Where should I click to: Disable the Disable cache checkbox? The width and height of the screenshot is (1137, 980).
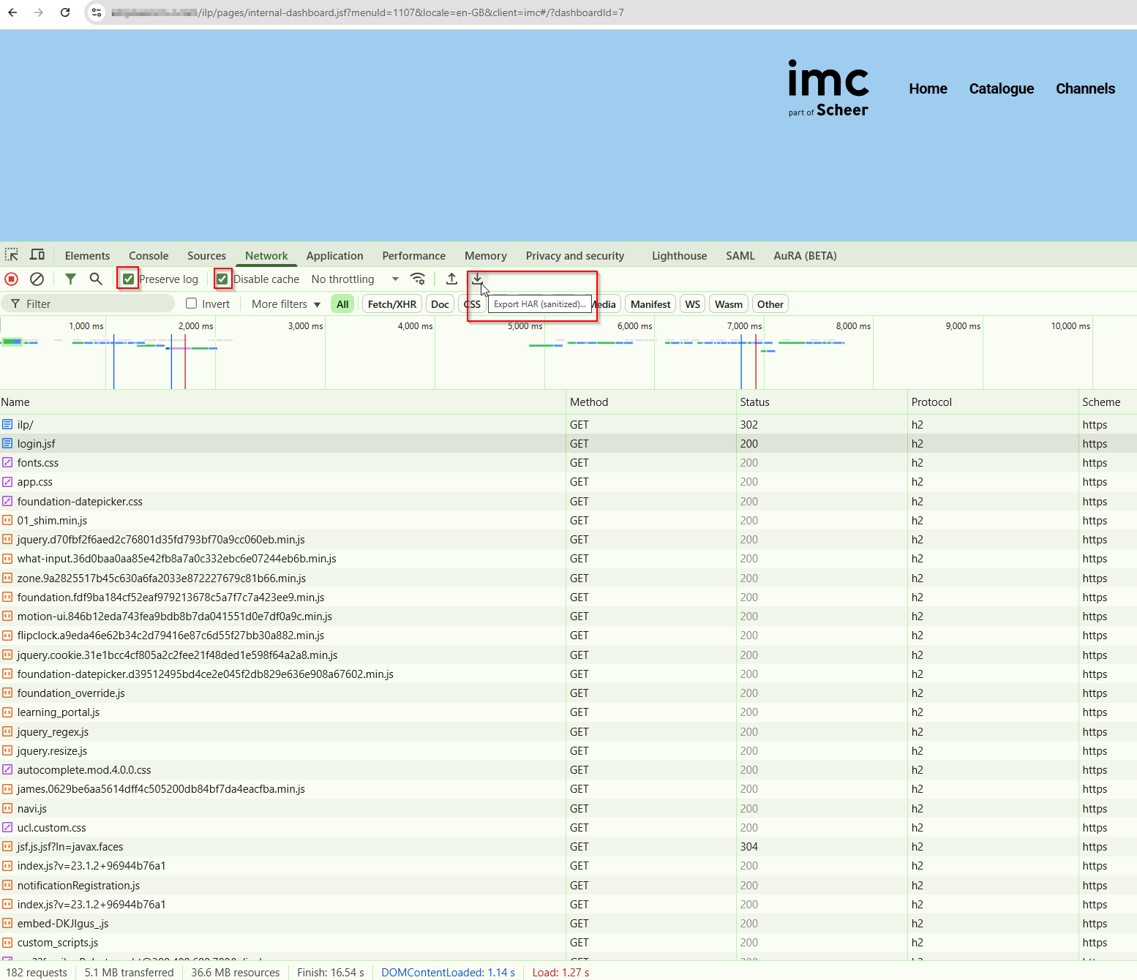point(222,279)
